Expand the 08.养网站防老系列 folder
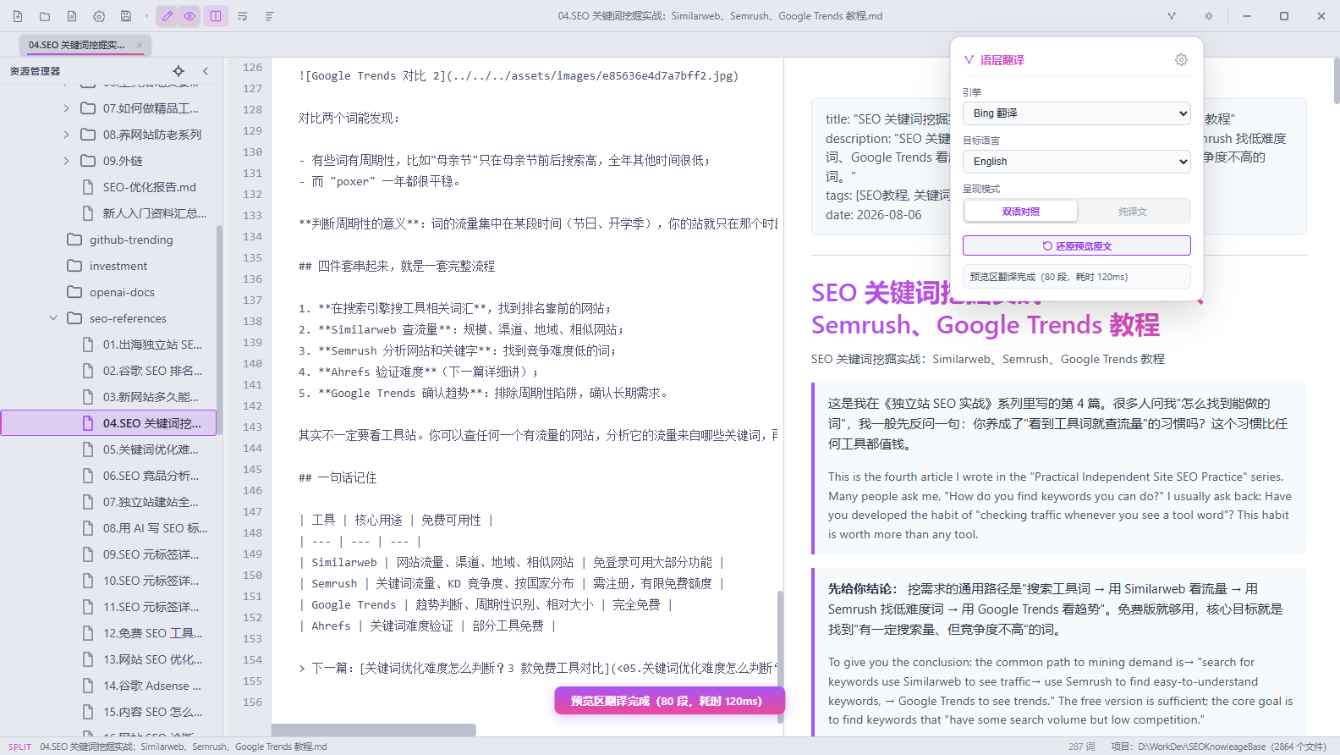Viewport: 1340px width, 755px height. tap(66, 135)
